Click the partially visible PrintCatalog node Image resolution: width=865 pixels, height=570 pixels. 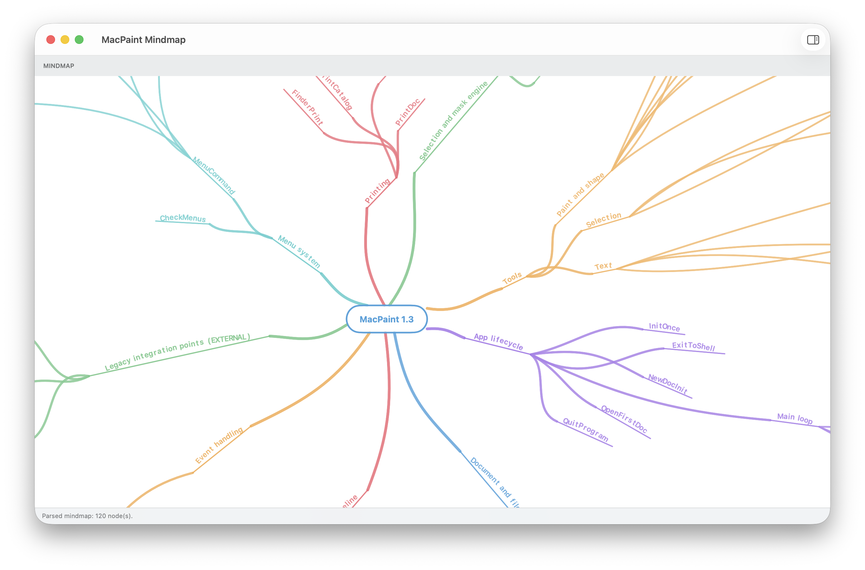pyautogui.click(x=338, y=93)
